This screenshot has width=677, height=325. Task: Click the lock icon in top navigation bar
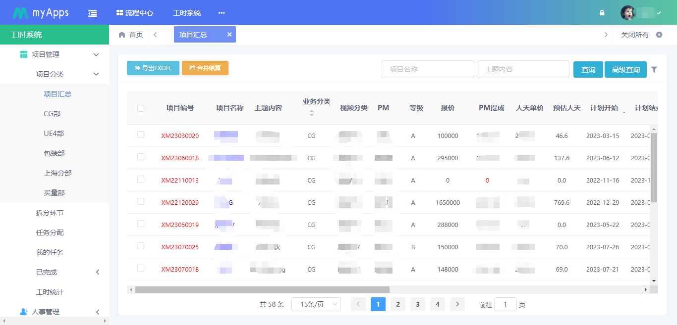click(x=602, y=12)
